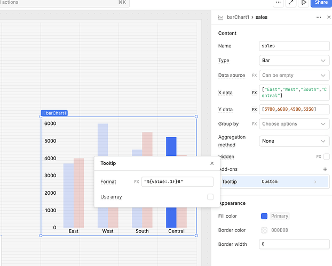
Task: Close the sales inspector panel
Action: click(x=327, y=17)
